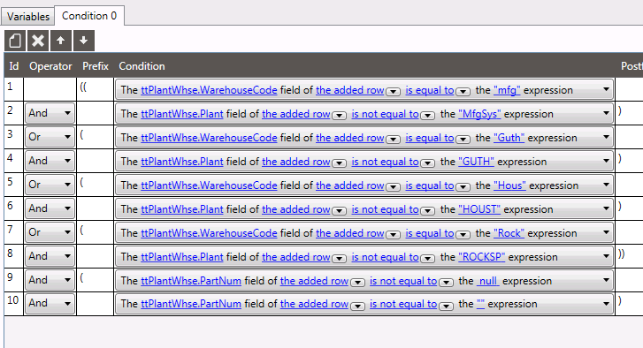Click the move row up arrow icon
This screenshot has width=643, height=348.
click(x=61, y=41)
